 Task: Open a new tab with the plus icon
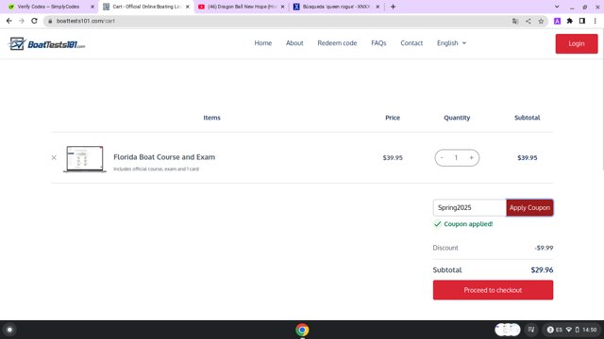(393, 7)
